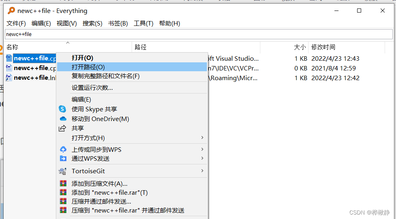This screenshot has width=396, height=219.
Task: Open the 视图(V) menu
Action: coord(67,23)
